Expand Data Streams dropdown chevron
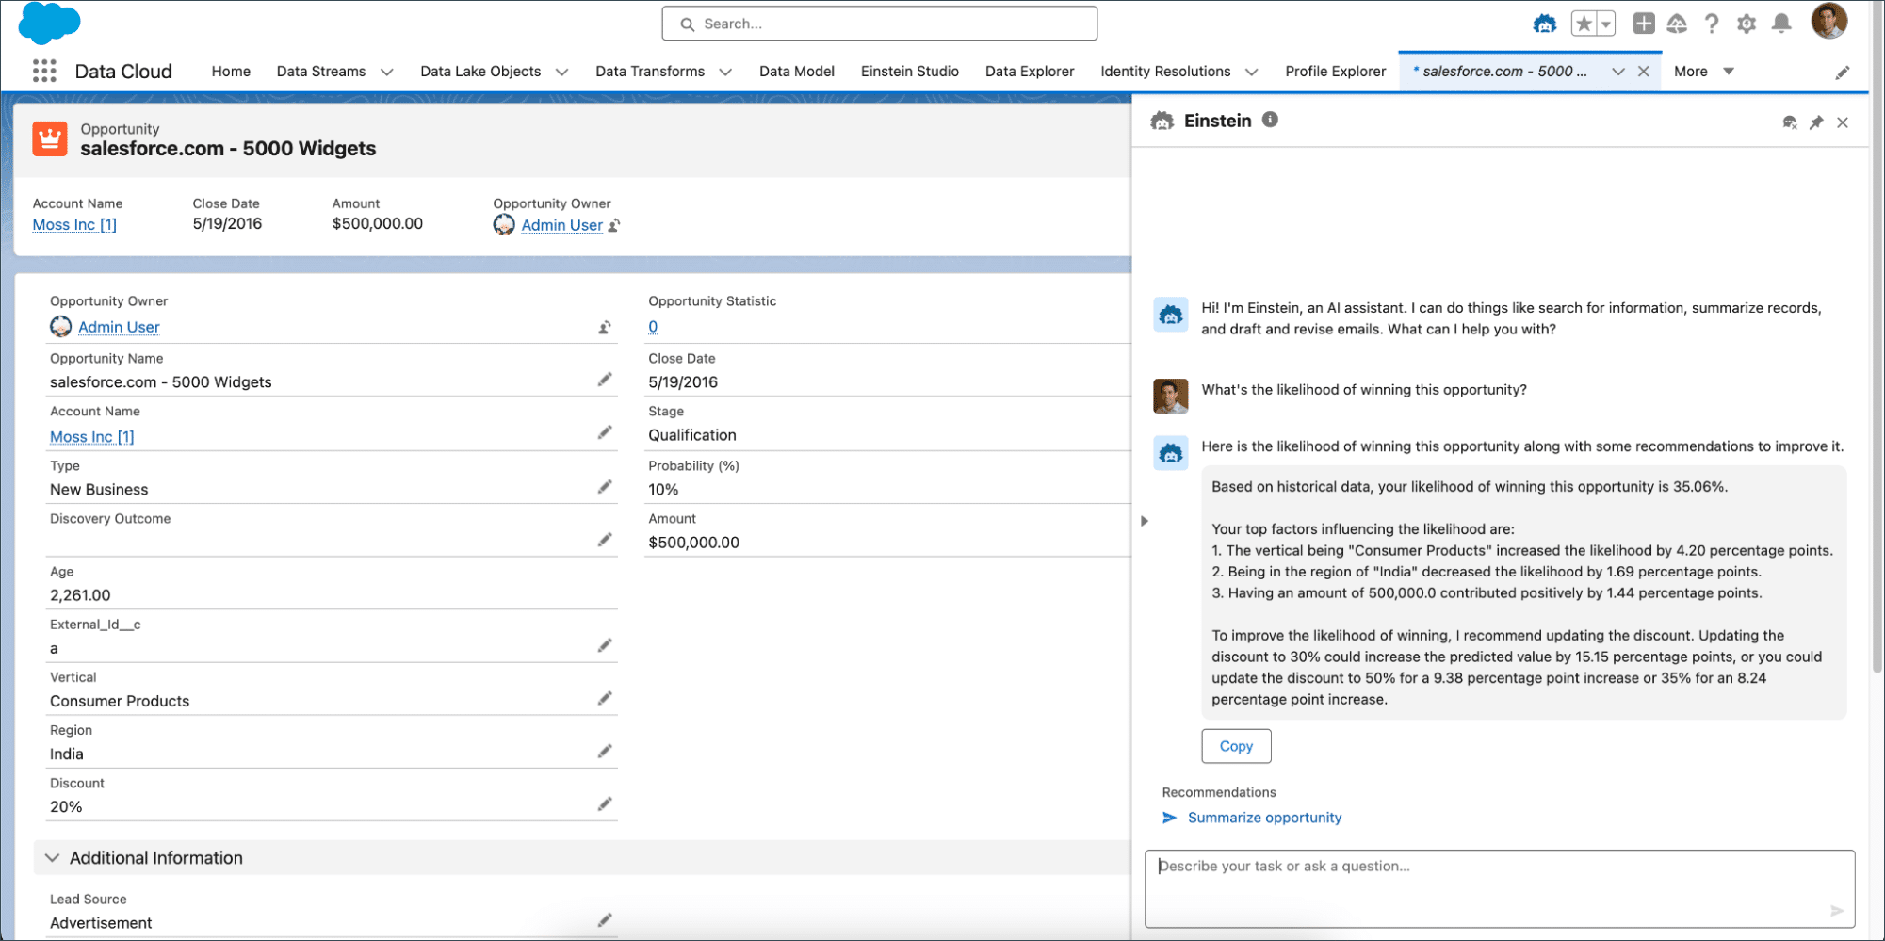The height and width of the screenshot is (941, 1885). coord(386,73)
